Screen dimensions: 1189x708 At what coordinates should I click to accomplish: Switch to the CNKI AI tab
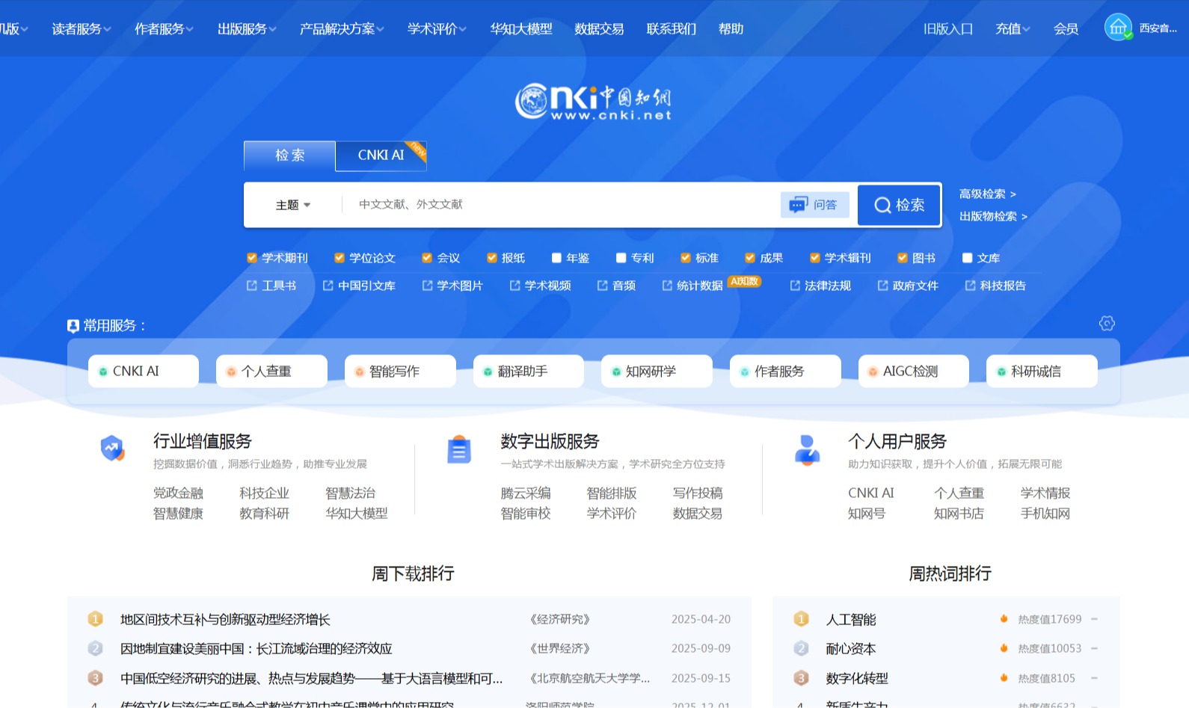381,156
